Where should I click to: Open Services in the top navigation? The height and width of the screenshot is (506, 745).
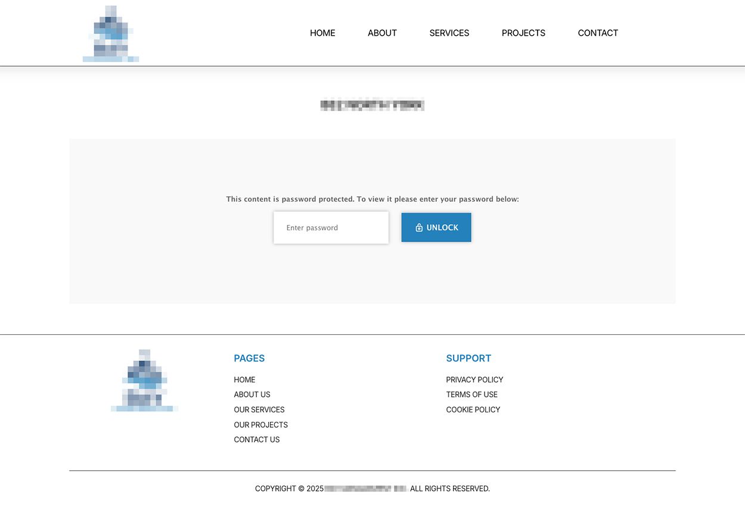(449, 33)
